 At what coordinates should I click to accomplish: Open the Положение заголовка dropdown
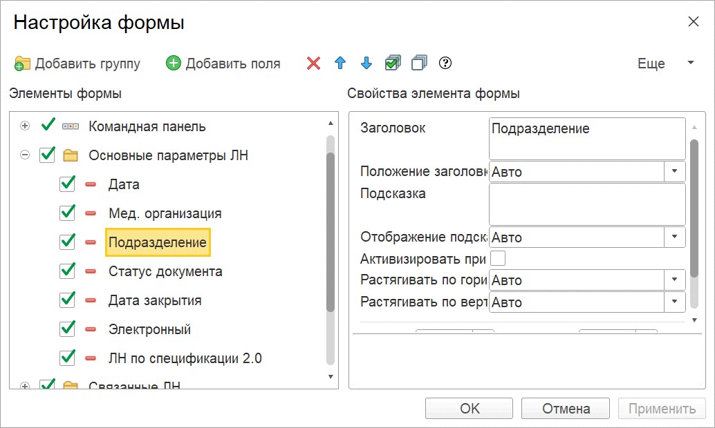[x=674, y=171]
